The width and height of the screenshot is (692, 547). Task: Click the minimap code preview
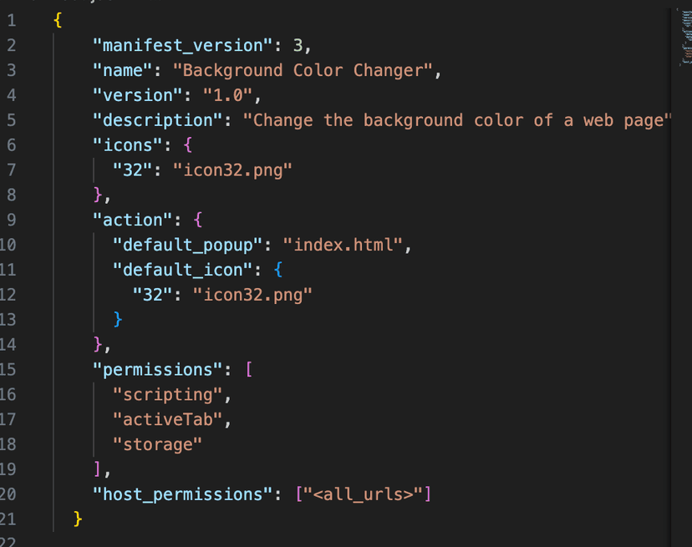pos(684,38)
